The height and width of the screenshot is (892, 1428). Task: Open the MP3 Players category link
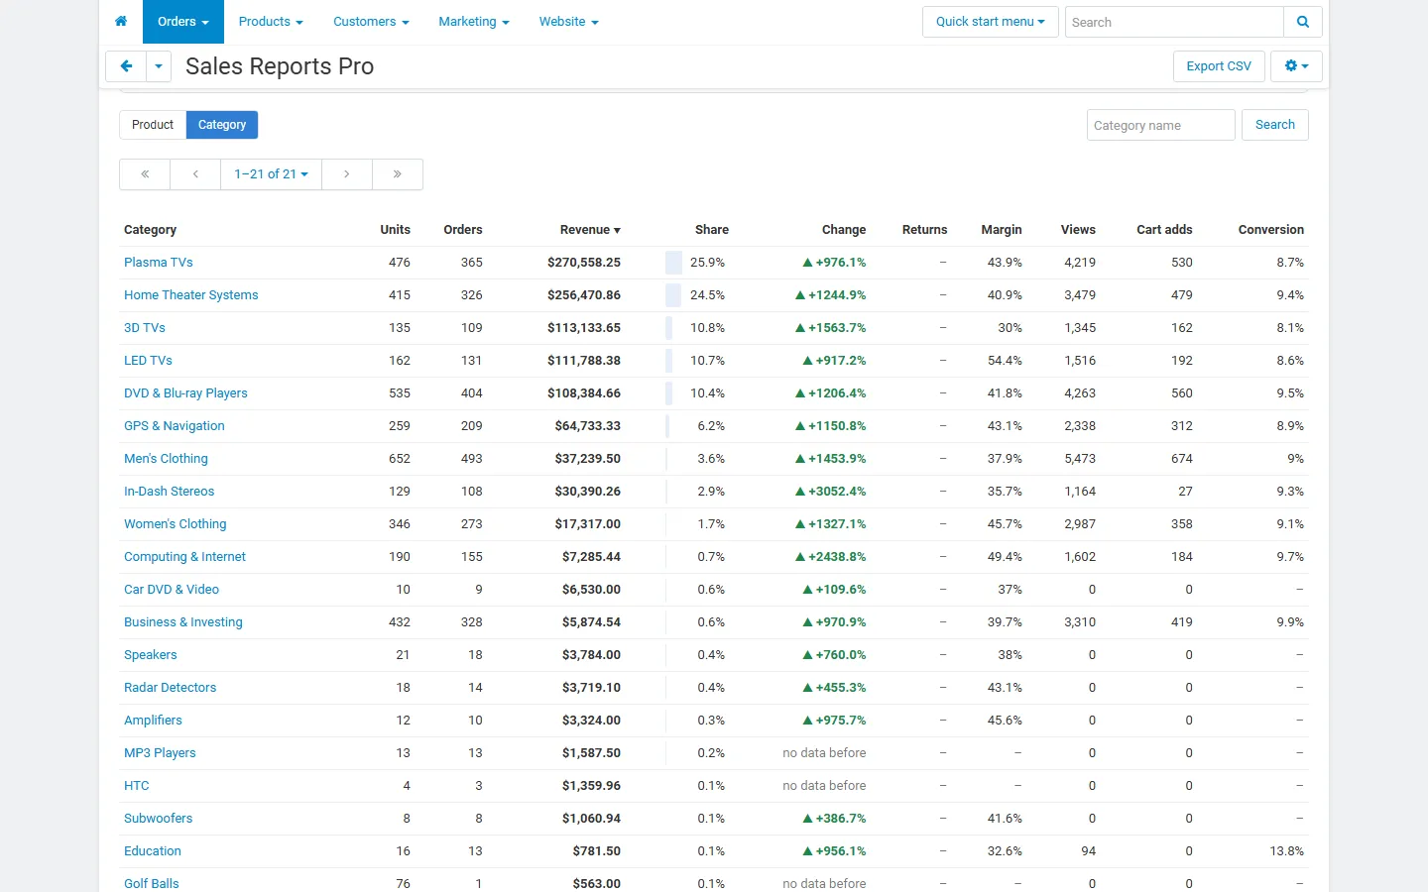160,753
